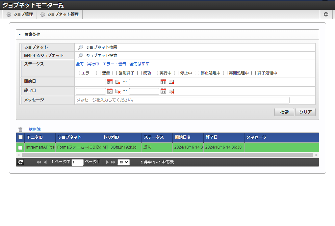335x226 pixels.
Task: Toggle the select-all checkbox in the table header
Action: 20,137
